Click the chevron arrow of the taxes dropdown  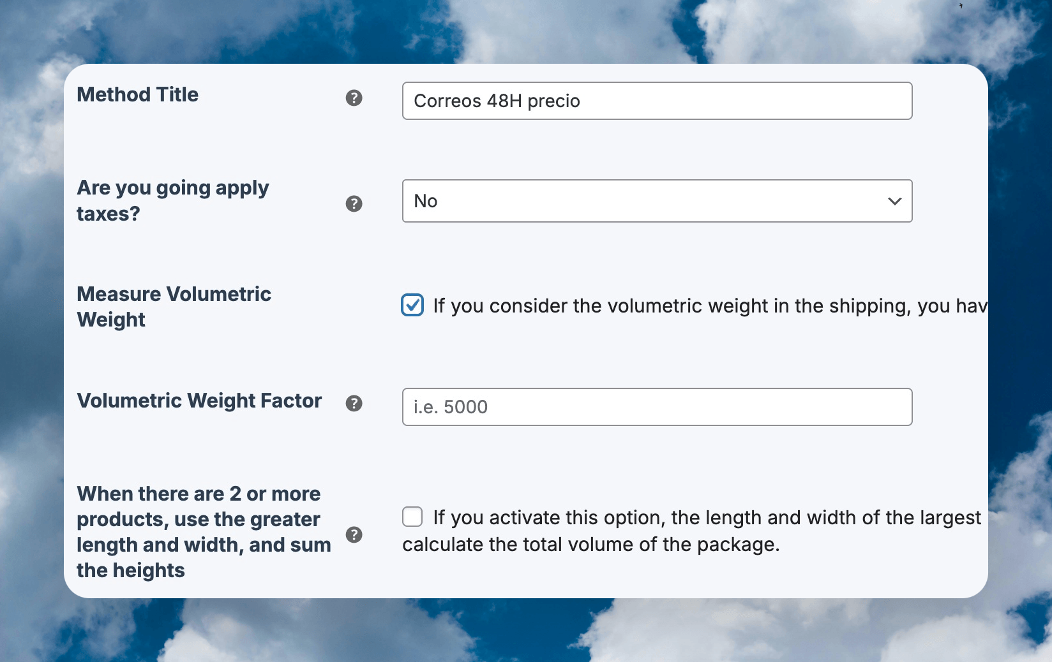(x=894, y=202)
